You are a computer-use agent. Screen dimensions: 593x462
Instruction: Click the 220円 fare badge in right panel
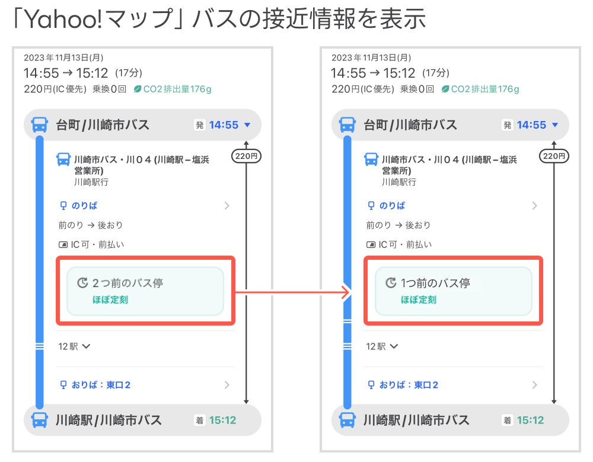554,156
